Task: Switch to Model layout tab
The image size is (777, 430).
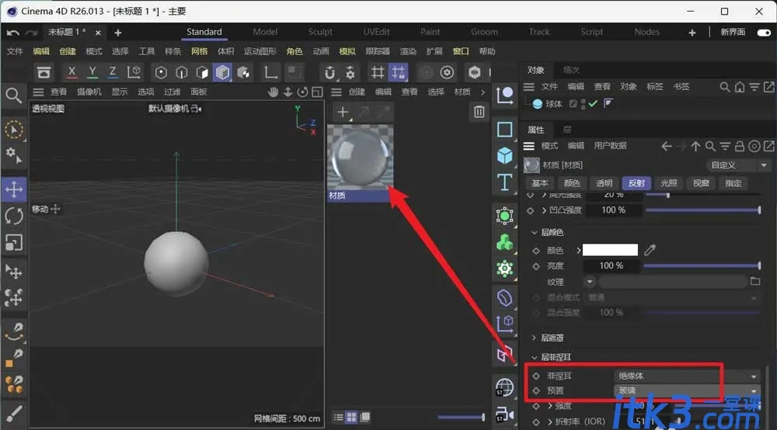Action: 265,32
